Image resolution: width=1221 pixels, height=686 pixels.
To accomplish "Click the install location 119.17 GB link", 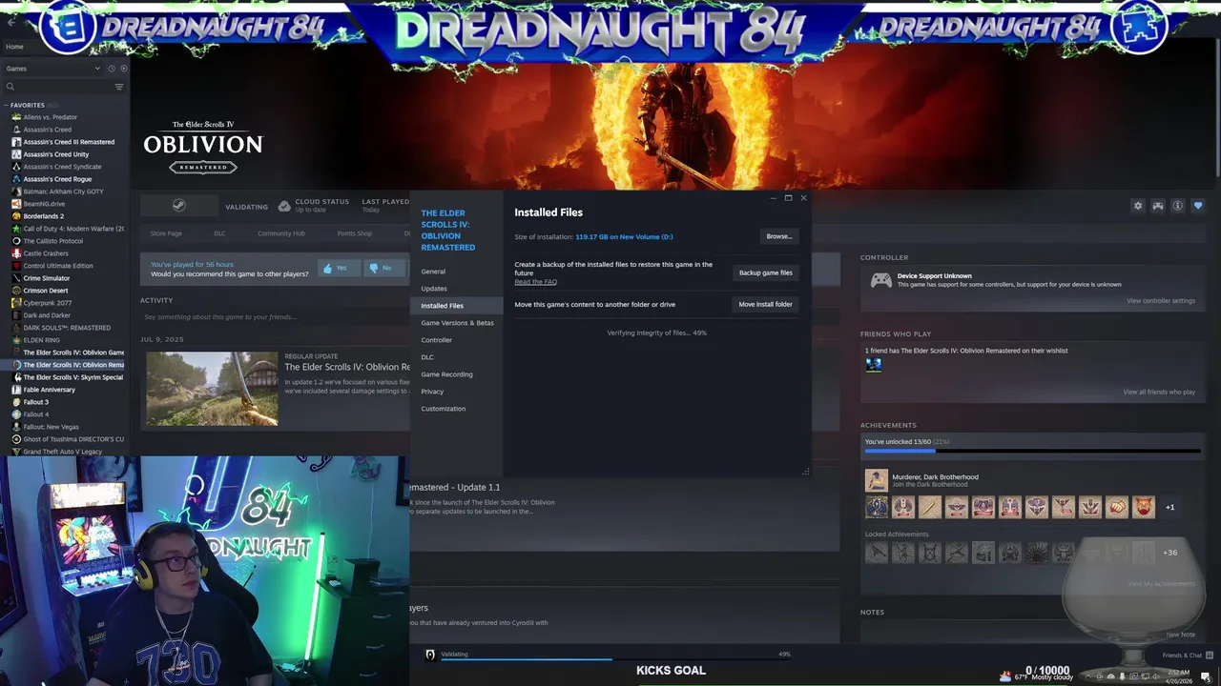I will click(x=624, y=236).
